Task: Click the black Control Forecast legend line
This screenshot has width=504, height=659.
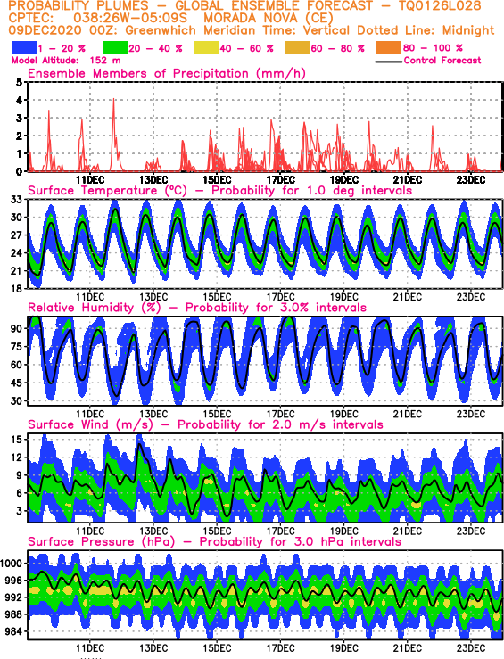Action: pos(388,62)
